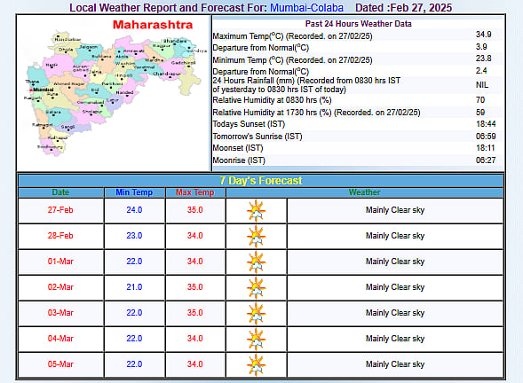Click moonrise time 06:27
This screenshot has width=523, height=383.
coord(486,160)
